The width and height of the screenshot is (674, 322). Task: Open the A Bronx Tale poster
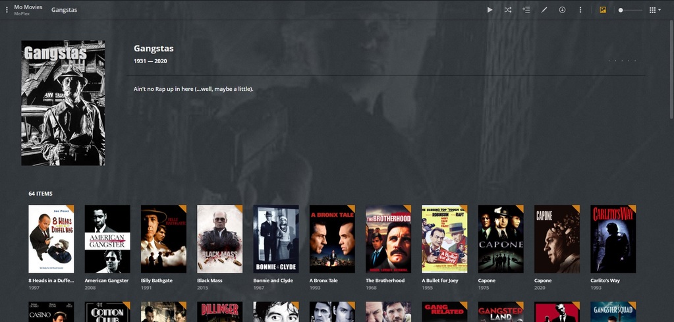click(x=332, y=239)
